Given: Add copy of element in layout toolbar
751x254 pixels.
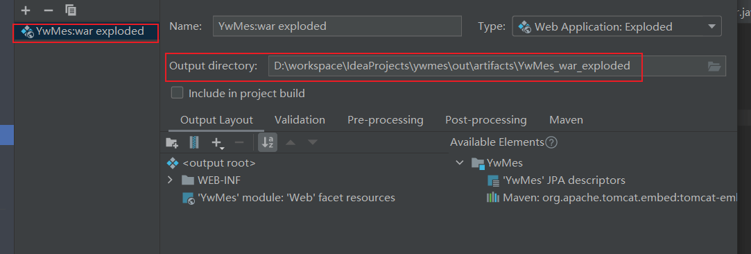Looking at the screenshot, I should [218, 142].
